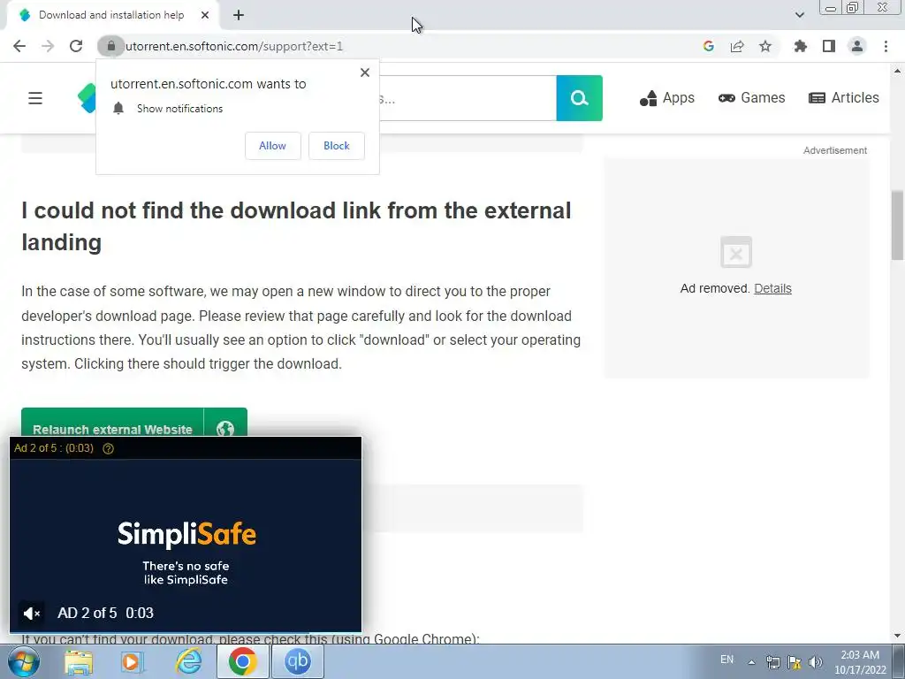
Task: Open site info via lock icon
Action: tap(110, 46)
